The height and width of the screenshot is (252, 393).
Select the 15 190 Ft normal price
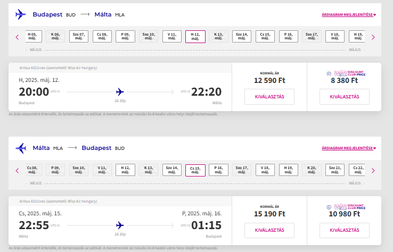coord(269,230)
